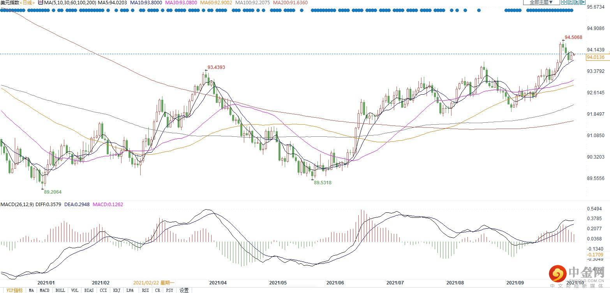This screenshot has height=293, width=610.
Task: Open the 设置 settings tab
Action: [x=184, y=290]
